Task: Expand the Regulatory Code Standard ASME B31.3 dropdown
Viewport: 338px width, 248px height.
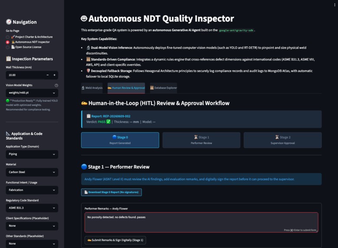Action: 32,208
